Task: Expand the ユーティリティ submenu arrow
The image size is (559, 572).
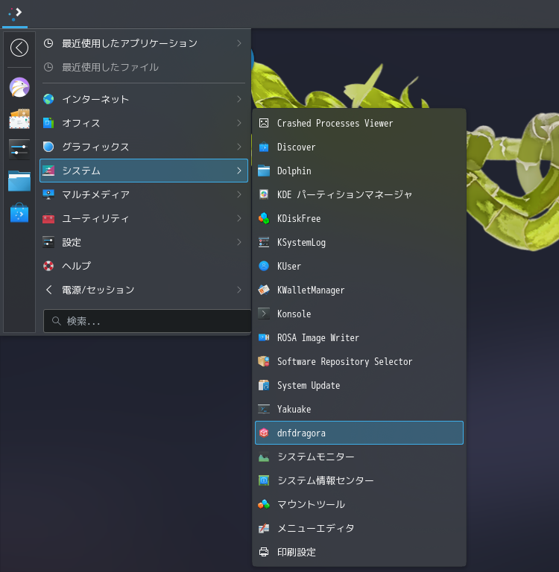Action: [x=239, y=218]
